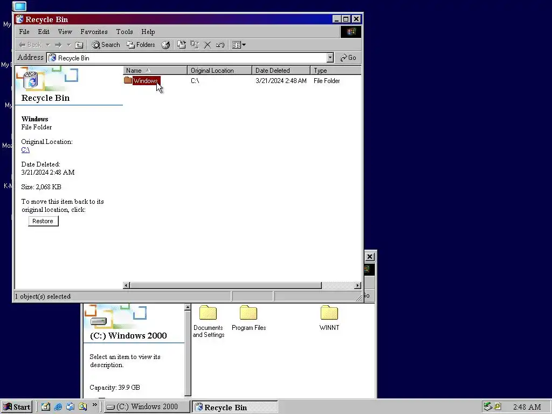The width and height of the screenshot is (552, 414).
Task: Click the network tray icon
Action: [487, 406]
